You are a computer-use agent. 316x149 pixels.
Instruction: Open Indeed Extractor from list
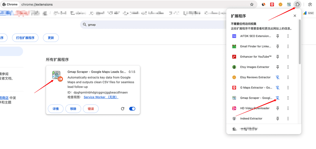[252, 118]
